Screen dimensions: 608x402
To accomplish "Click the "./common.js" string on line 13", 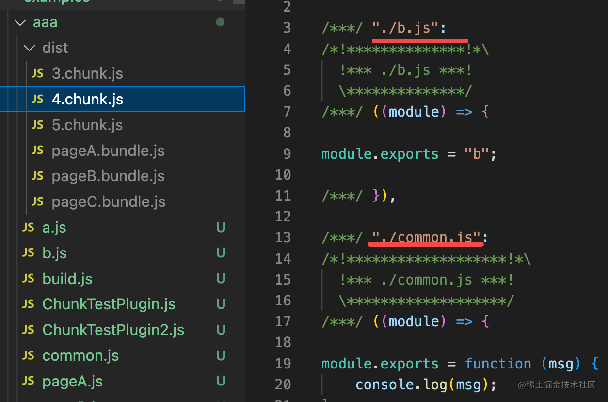I will click(426, 237).
